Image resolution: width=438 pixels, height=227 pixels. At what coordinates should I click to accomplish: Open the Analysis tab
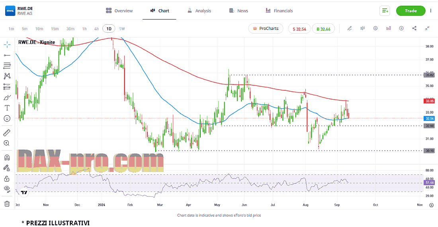(199, 11)
